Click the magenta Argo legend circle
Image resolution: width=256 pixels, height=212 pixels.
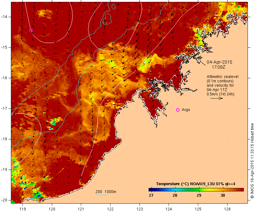click(178, 110)
